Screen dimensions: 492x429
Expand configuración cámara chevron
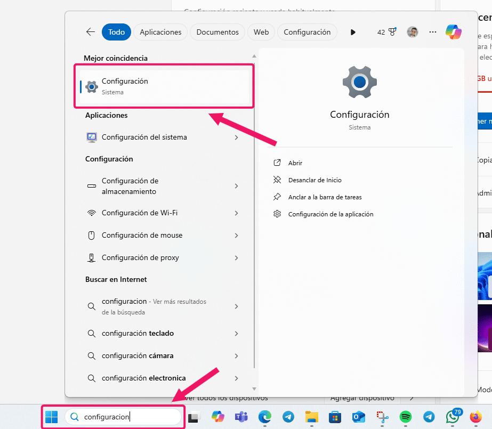(236, 355)
